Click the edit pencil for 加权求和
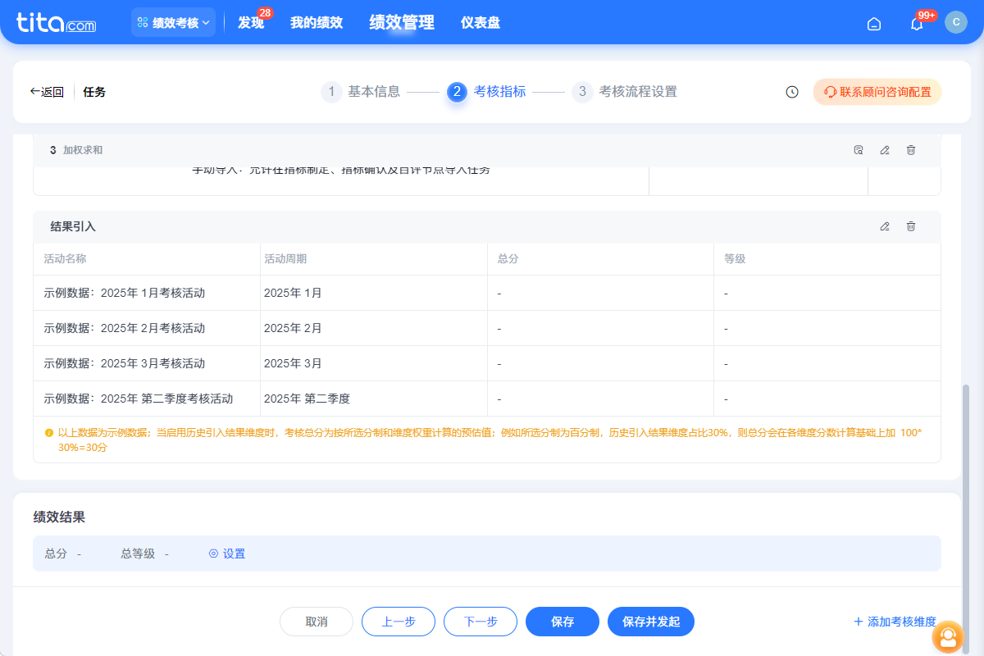Viewport: 984px width, 656px height. point(884,150)
